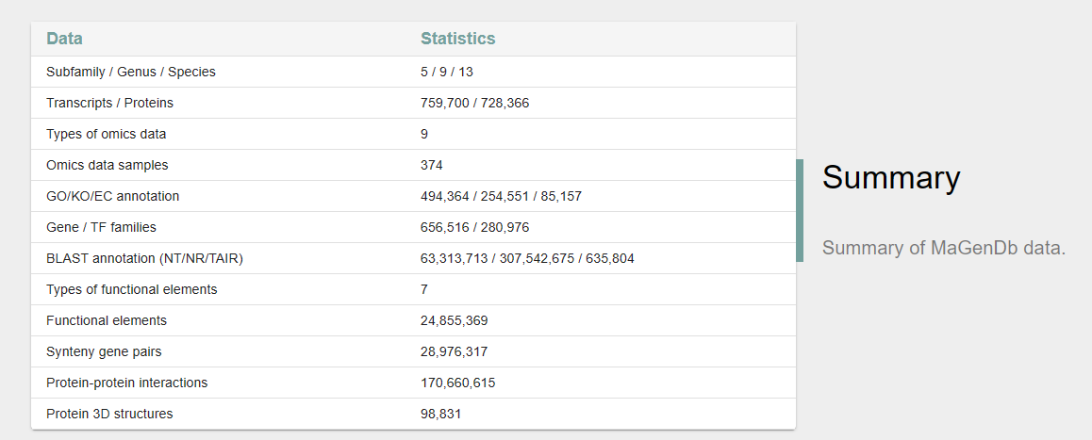
Task: Click the Functional elements row label
Action: pos(107,320)
